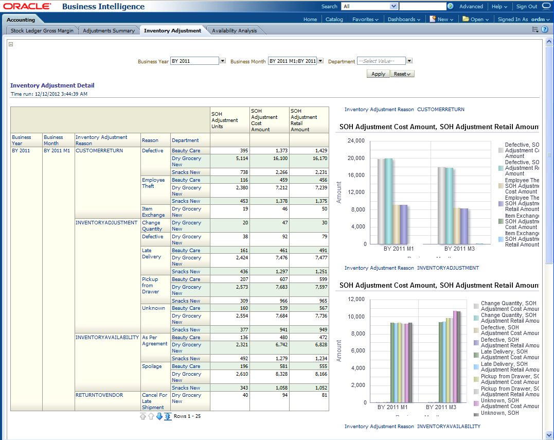Click the Open folder icon
554x440 pixels.
(x=466, y=19)
